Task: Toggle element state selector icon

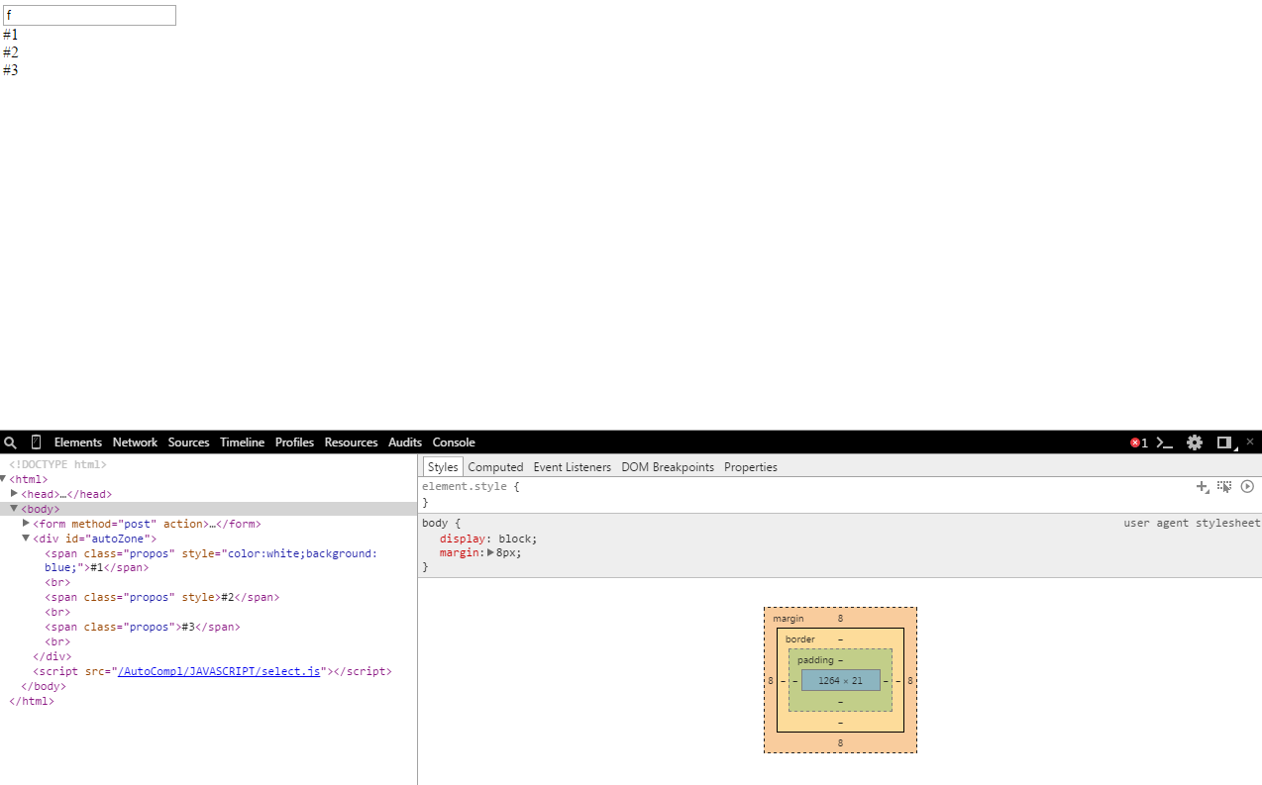Action: click(x=1225, y=486)
